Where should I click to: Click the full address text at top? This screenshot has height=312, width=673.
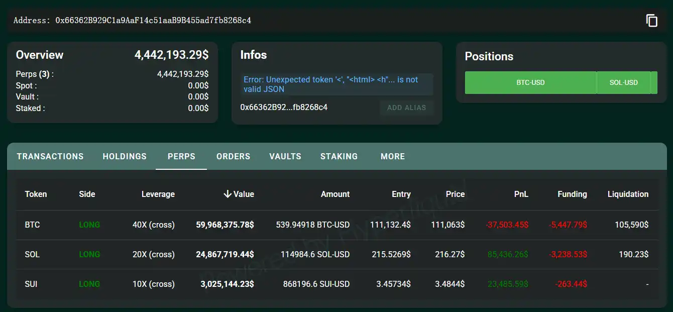132,21
